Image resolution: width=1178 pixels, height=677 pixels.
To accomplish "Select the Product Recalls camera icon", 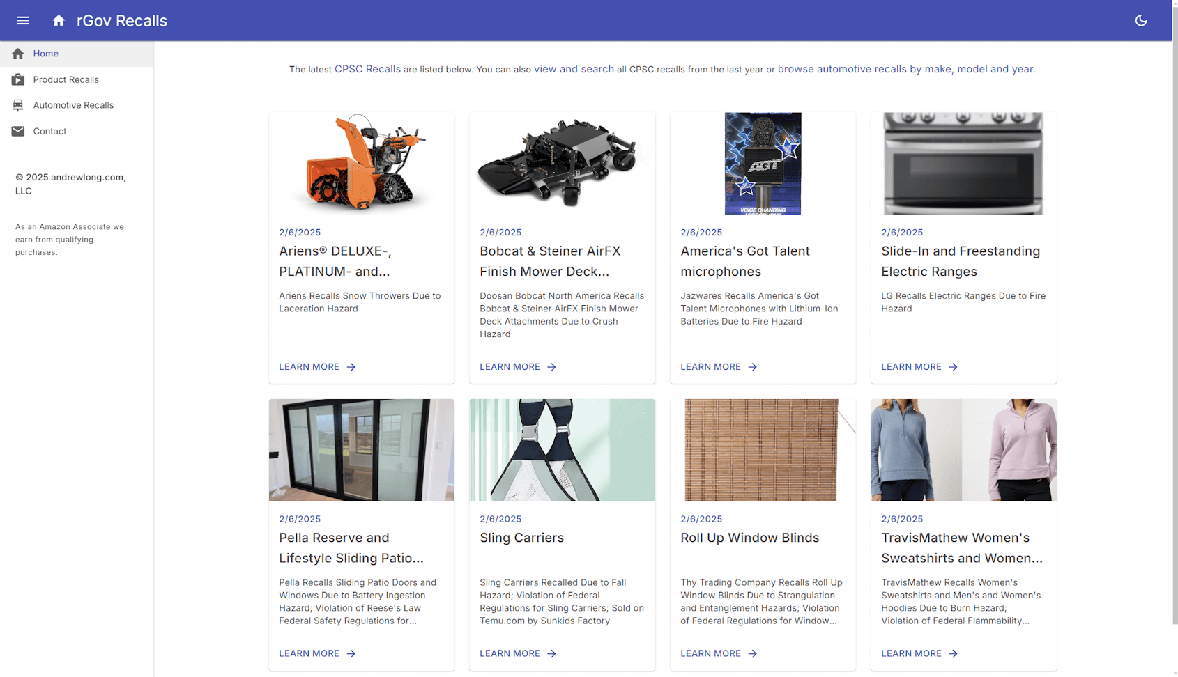I will pos(17,79).
